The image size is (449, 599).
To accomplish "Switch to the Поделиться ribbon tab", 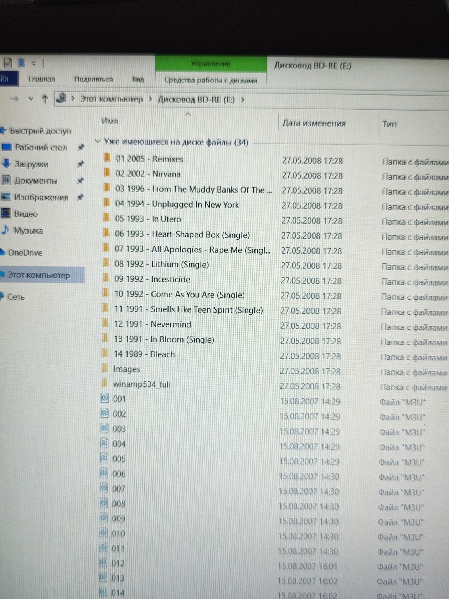I will (x=93, y=79).
